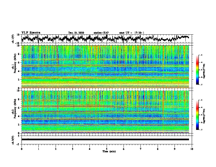Click the ch.2 "Frequency (kHz)" axis label
This screenshot has height=167, width=216.
(x=15, y=109)
